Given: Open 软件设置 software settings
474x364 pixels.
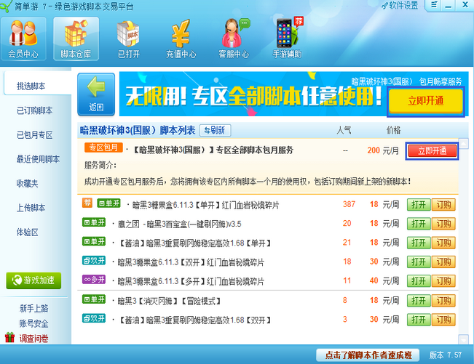Looking at the screenshot, I should pos(398,6).
